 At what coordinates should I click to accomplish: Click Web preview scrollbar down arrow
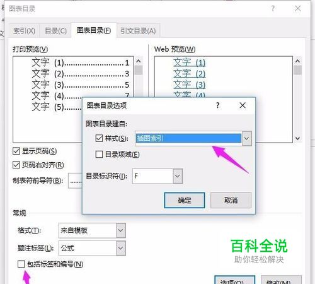297,138
